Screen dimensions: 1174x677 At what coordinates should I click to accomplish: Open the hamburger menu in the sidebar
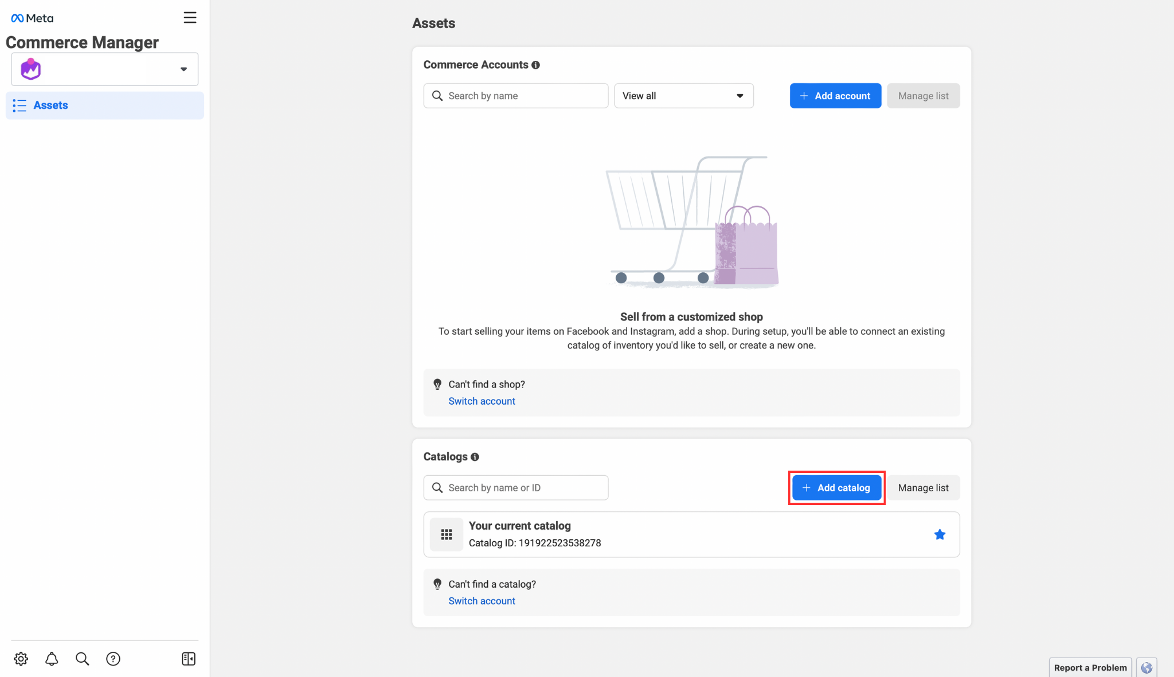(x=190, y=18)
